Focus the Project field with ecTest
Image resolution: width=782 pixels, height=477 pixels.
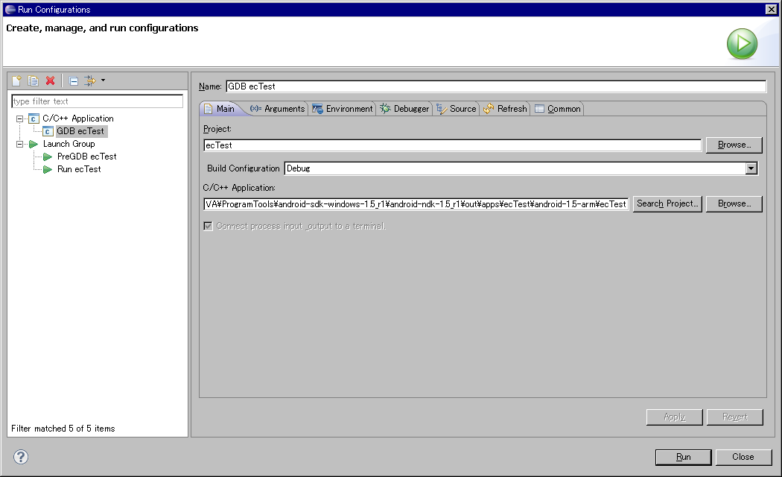tap(452, 145)
